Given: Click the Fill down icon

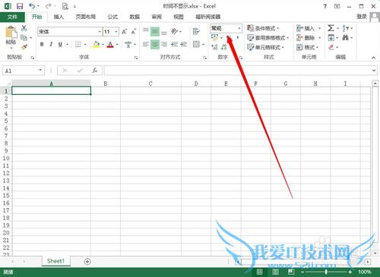Looking at the screenshot, I should point(331,38).
